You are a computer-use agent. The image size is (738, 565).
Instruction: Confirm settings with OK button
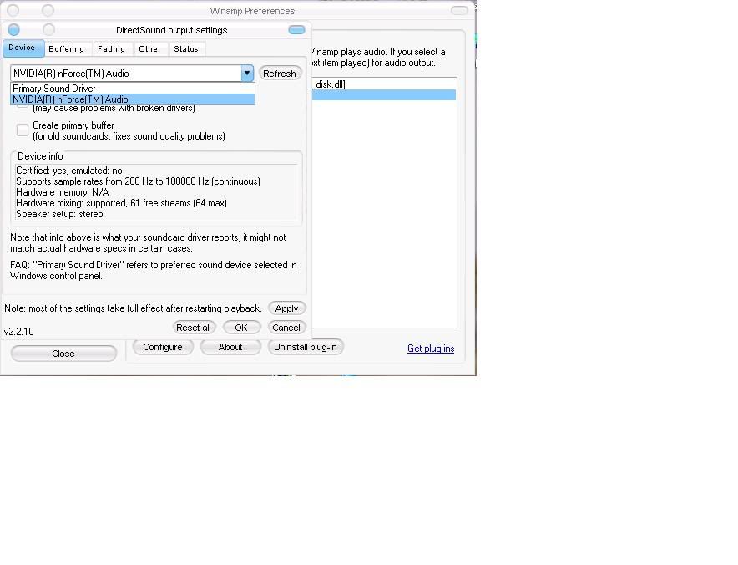(241, 328)
